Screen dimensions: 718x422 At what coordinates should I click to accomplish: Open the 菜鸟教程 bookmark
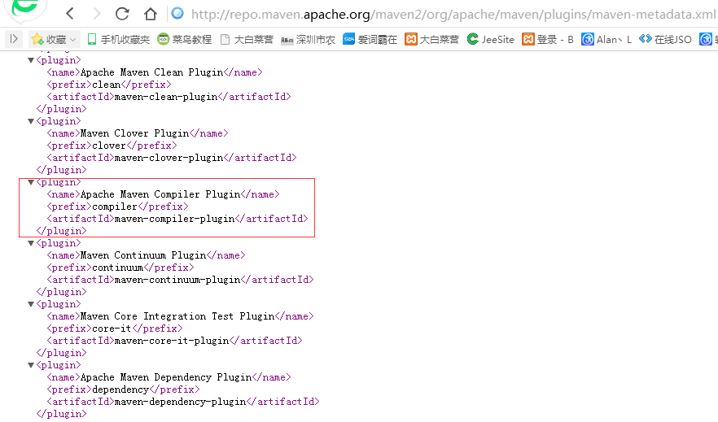tap(185, 39)
